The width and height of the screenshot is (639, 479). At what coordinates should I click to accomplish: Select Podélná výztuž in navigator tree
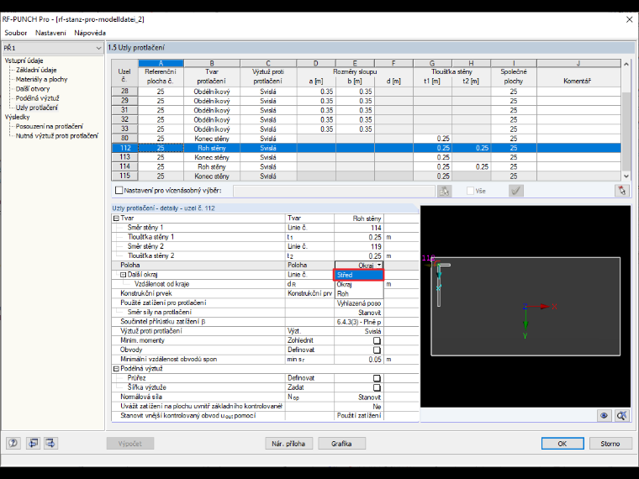pyautogui.click(x=38, y=98)
